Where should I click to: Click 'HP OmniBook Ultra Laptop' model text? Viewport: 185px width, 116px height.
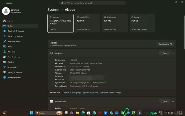[63, 45]
